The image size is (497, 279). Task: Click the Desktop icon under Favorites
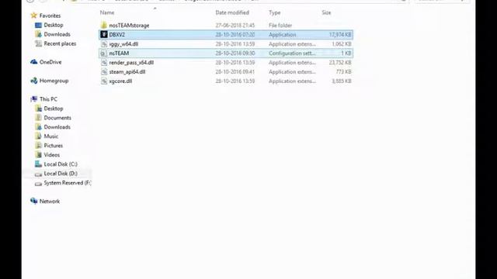coord(38,25)
